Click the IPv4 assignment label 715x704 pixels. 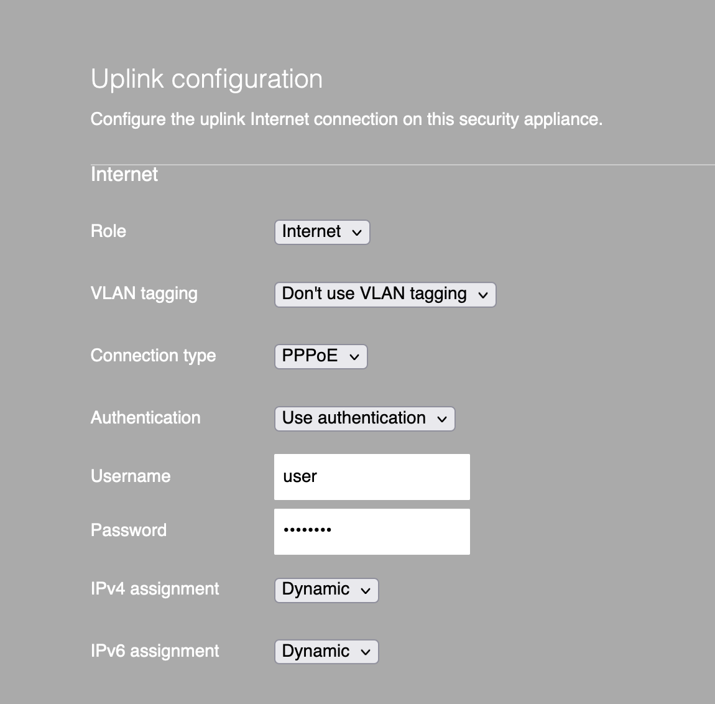pyautogui.click(x=155, y=588)
